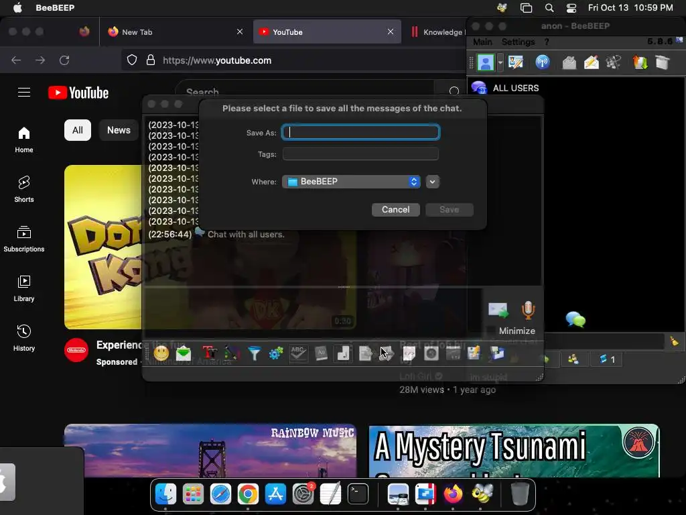This screenshot has width=686, height=515.
Task: Select the font color pencil icon
Action: (232, 353)
